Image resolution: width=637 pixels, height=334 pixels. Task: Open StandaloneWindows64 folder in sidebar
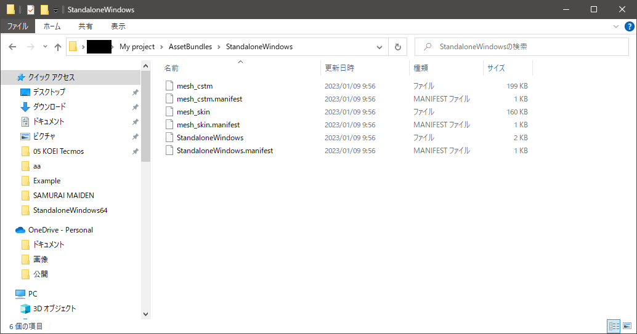point(70,210)
